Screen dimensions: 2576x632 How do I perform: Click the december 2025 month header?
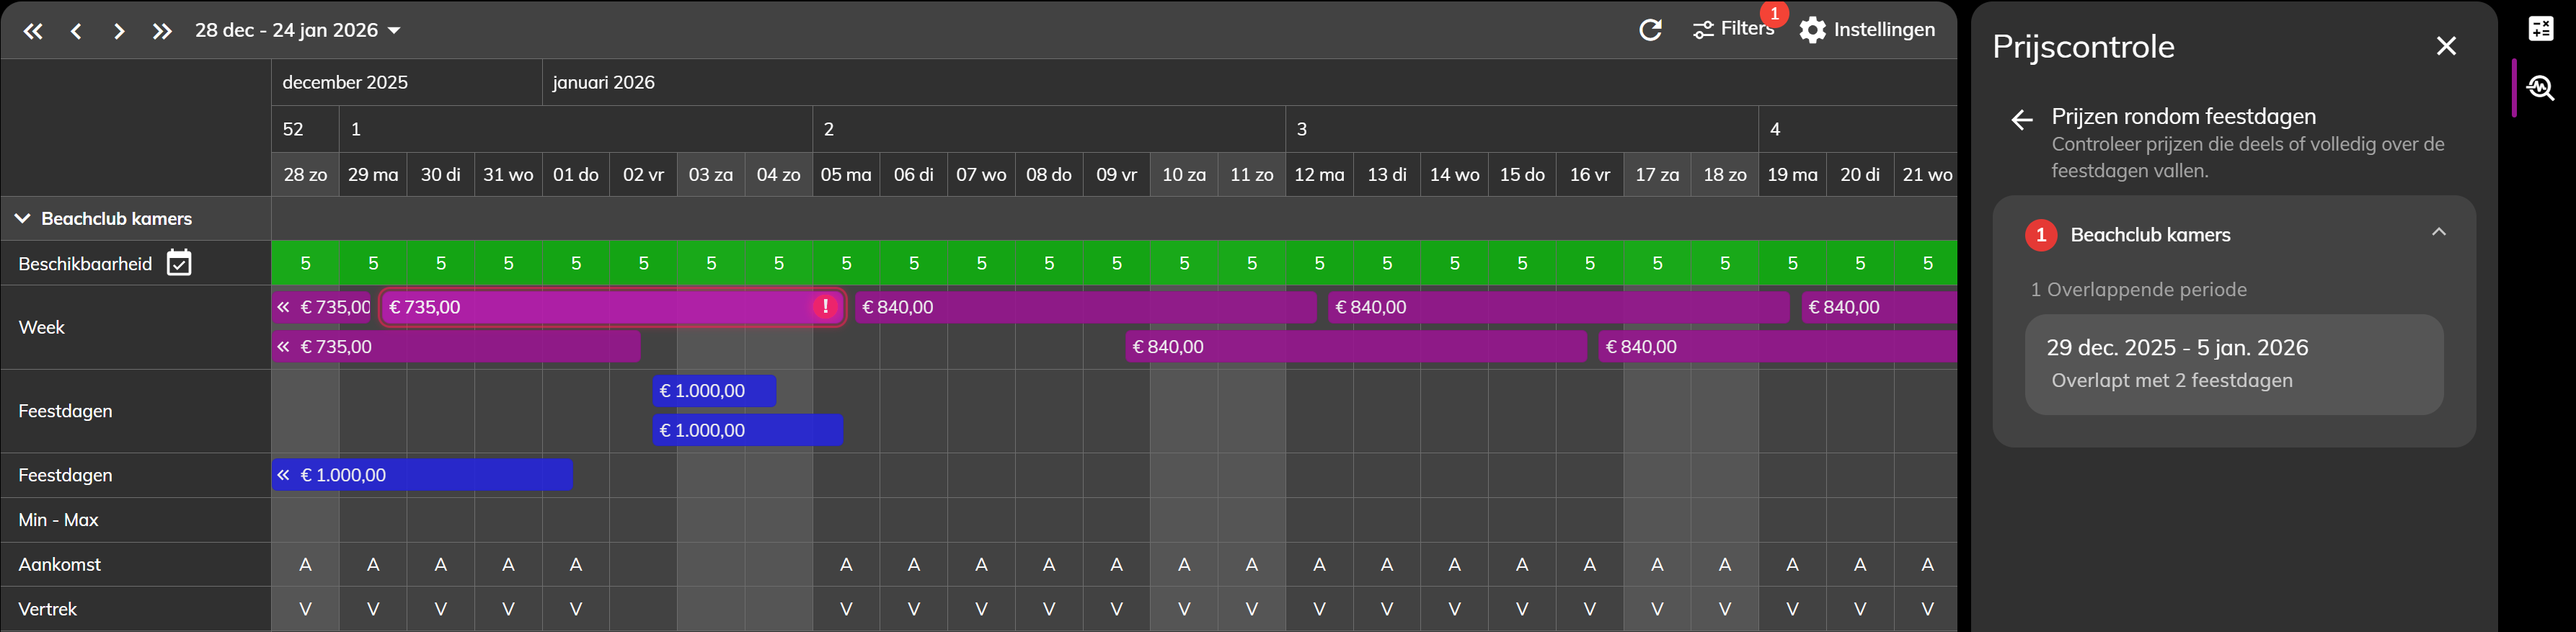click(x=406, y=82)
